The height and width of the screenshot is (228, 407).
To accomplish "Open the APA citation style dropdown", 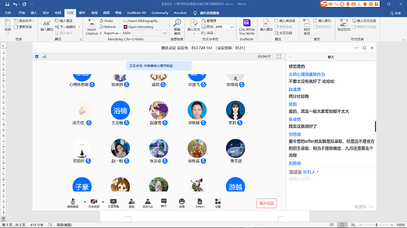I will (x=225, y=27).
